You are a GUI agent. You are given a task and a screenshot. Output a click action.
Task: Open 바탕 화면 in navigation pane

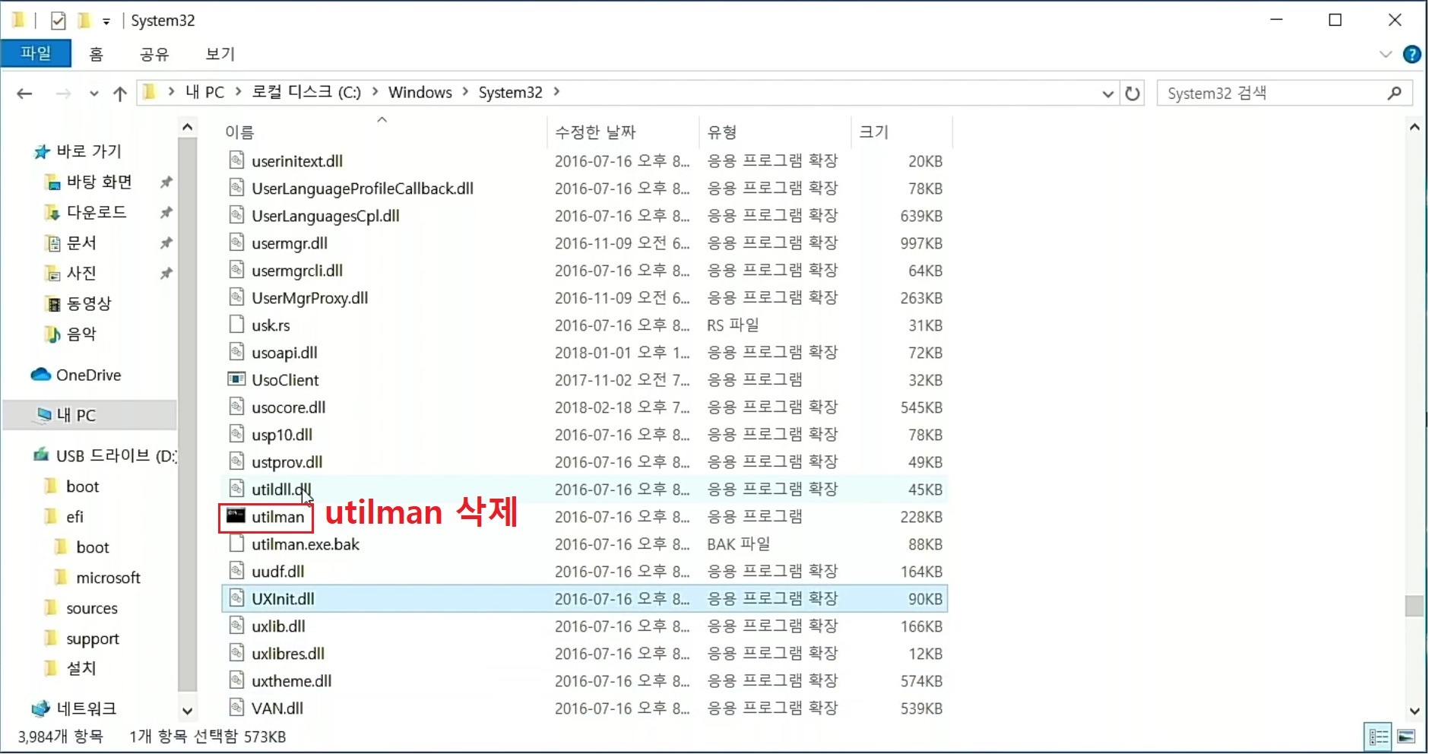(x=100, y=182)
